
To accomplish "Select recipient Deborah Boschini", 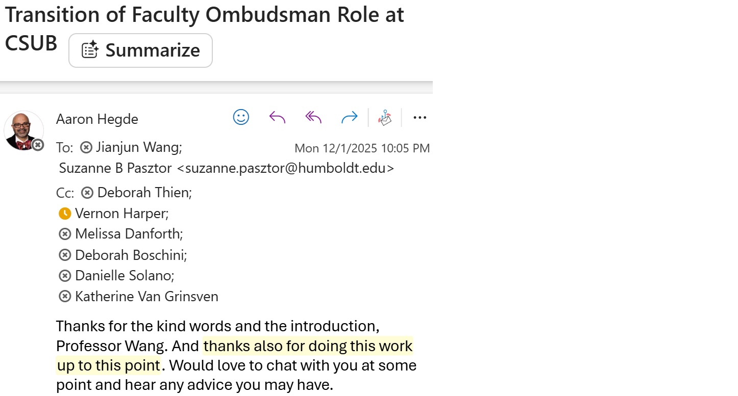I will [130, 255].
